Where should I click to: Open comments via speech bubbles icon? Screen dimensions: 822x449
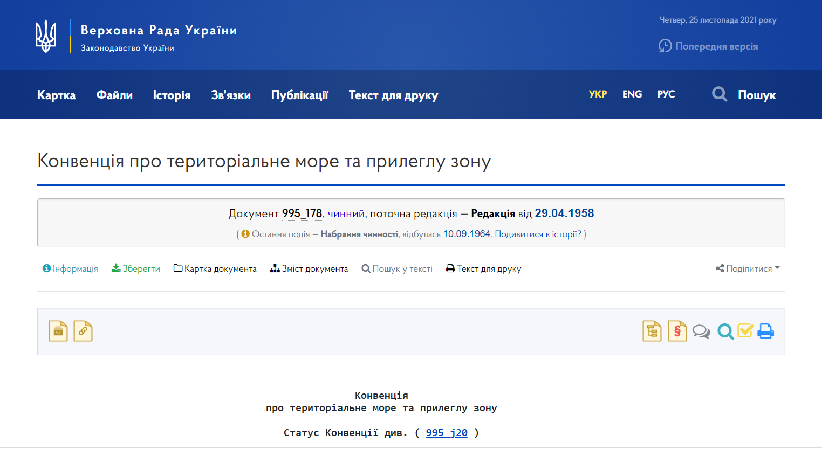pyautogui.click(x=701, y=331)
